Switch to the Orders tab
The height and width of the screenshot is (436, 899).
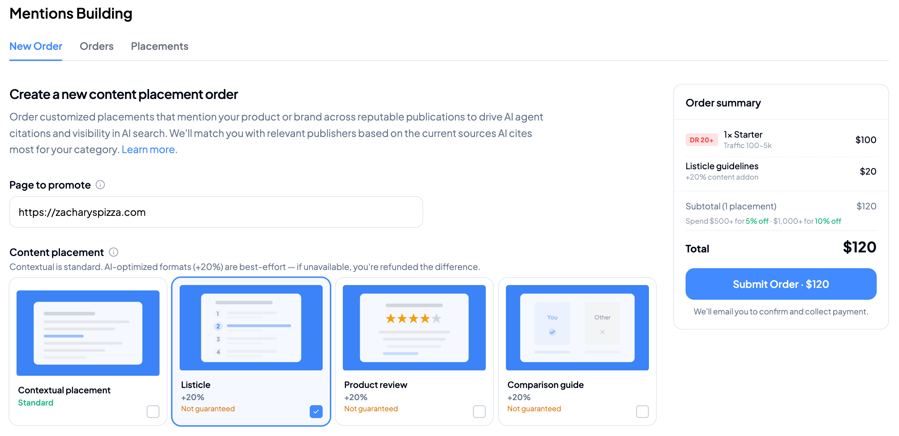coord(96,46)
